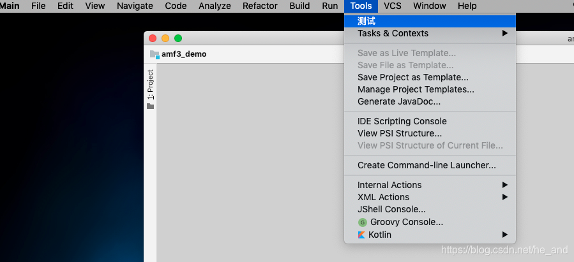Click the Project tool window folder icon

151,106
